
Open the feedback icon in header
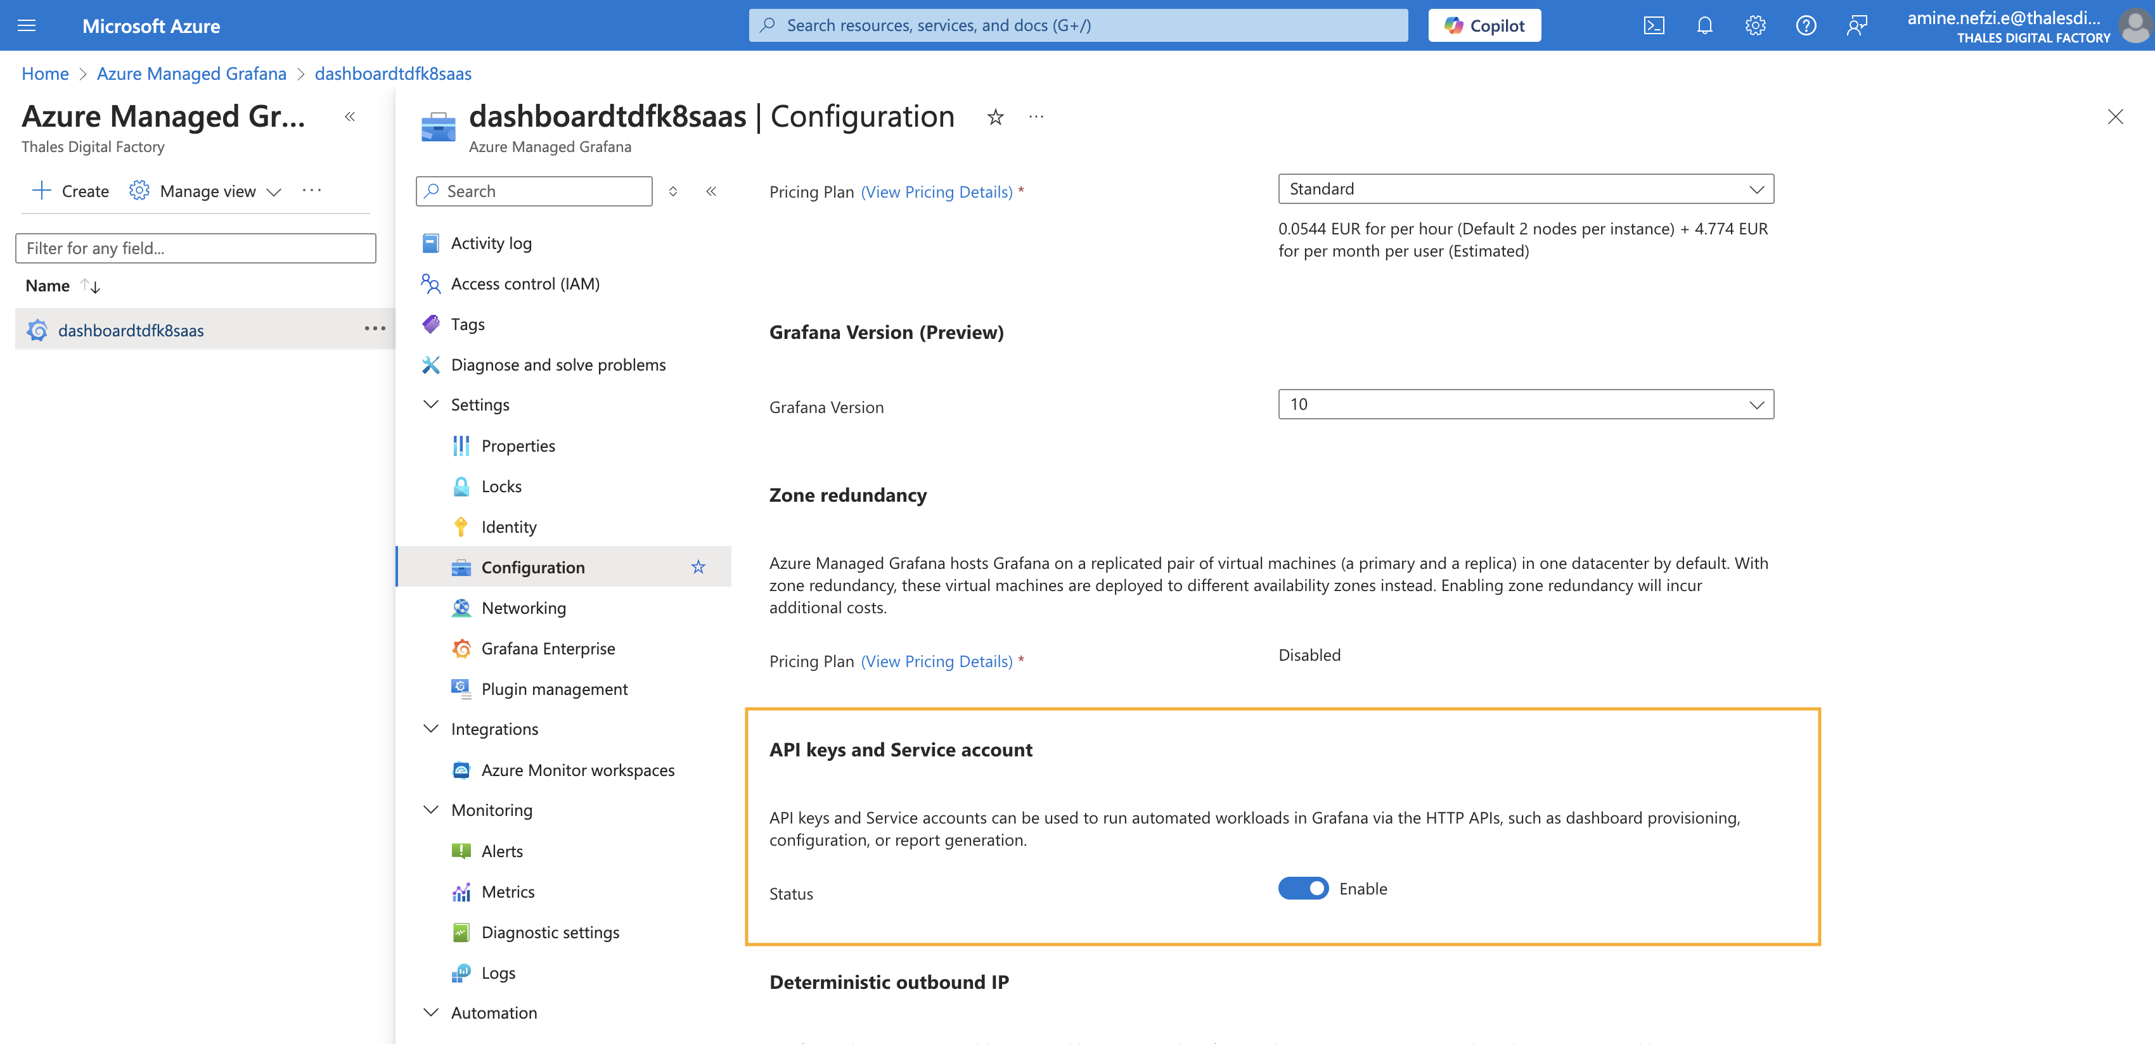pyautogui.click(x=1856, y=25)
